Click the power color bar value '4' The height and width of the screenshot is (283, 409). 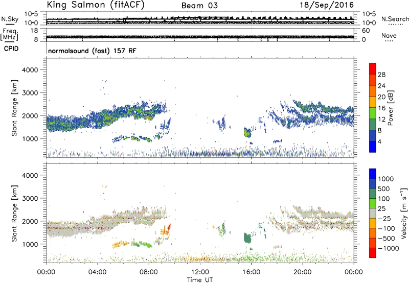379,141
